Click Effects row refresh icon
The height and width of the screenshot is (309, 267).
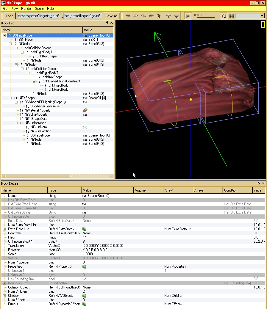[84, 304]
